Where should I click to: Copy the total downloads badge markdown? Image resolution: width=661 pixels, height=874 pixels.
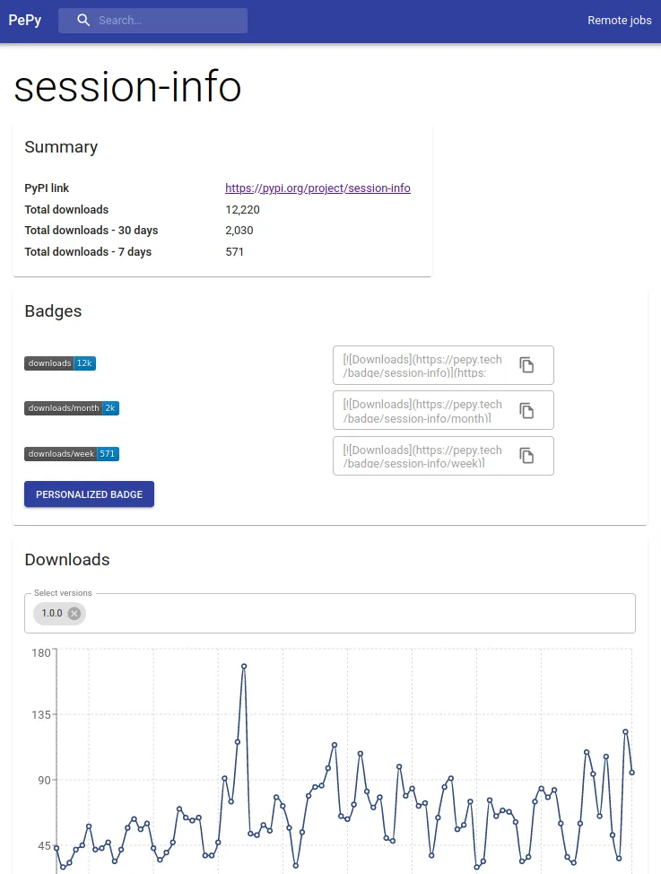pos(527,365)
